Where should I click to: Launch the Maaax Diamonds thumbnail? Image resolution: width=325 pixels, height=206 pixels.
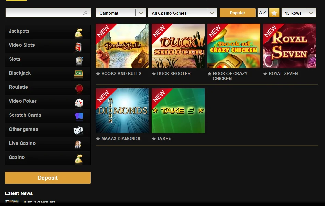pyautogui.click(x=122, y=111)
